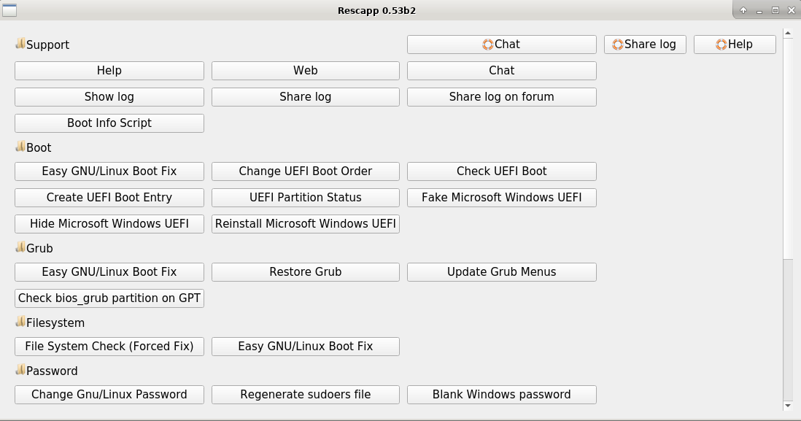
Task: Check UEFI Boot status
Action: [x=501, y=171]
